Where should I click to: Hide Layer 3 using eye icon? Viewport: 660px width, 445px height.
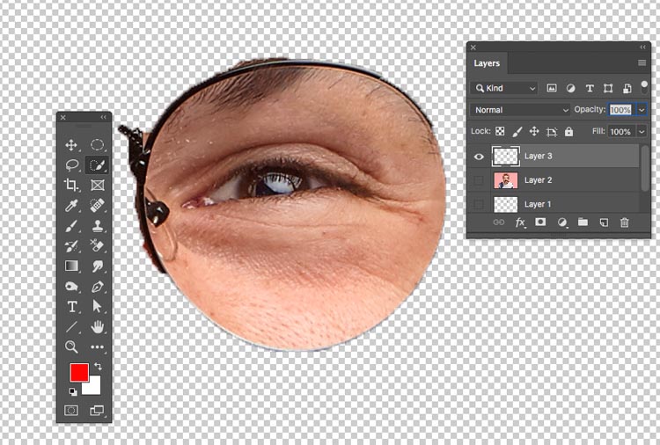coord(479,157)
